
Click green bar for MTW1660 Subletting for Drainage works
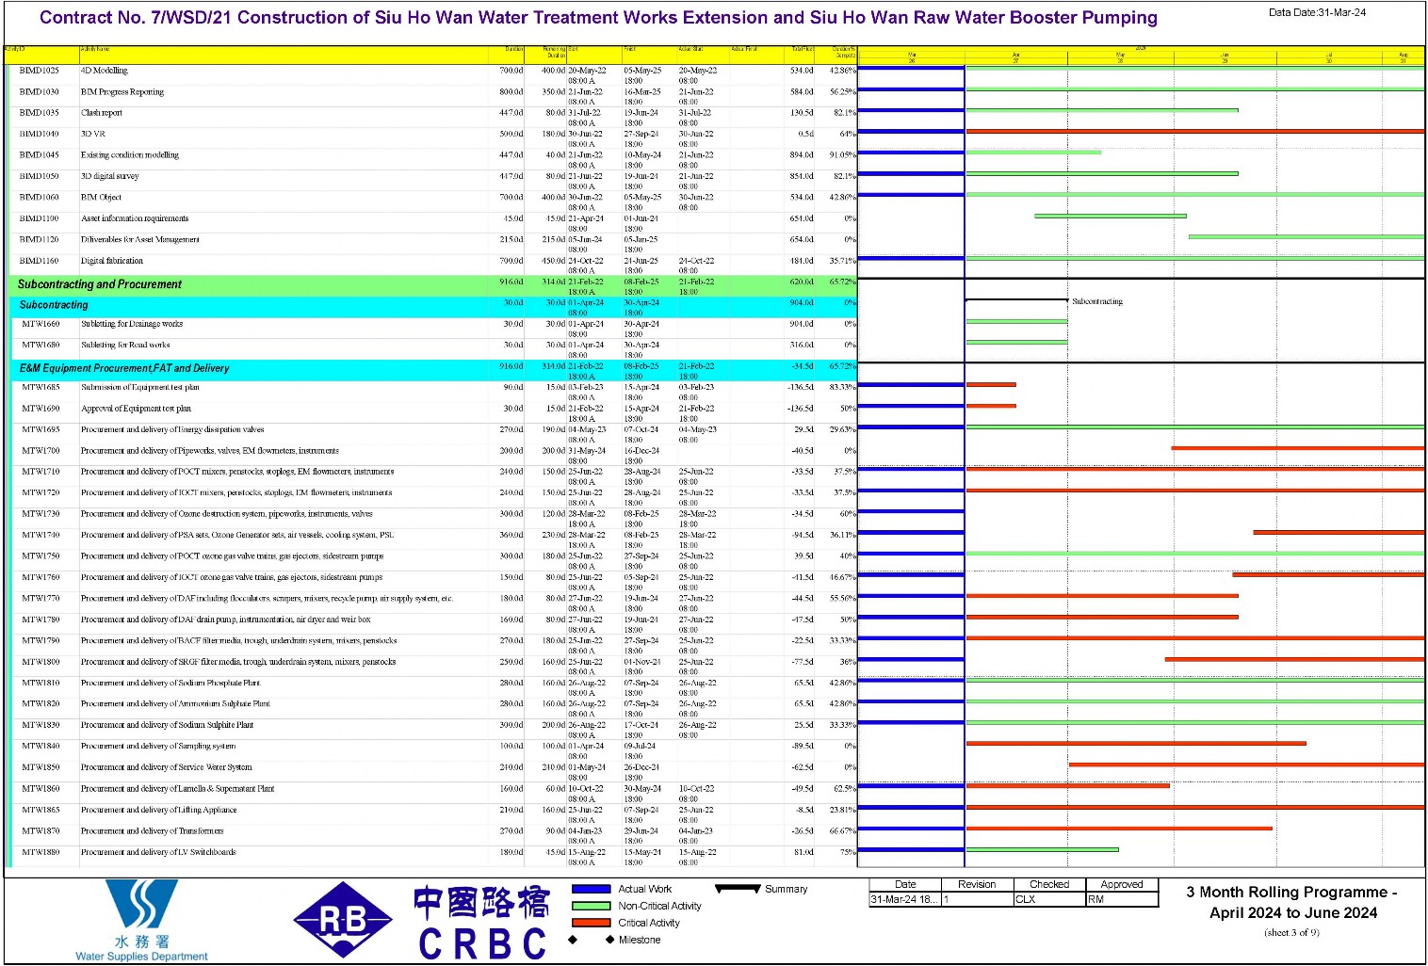1016,322
